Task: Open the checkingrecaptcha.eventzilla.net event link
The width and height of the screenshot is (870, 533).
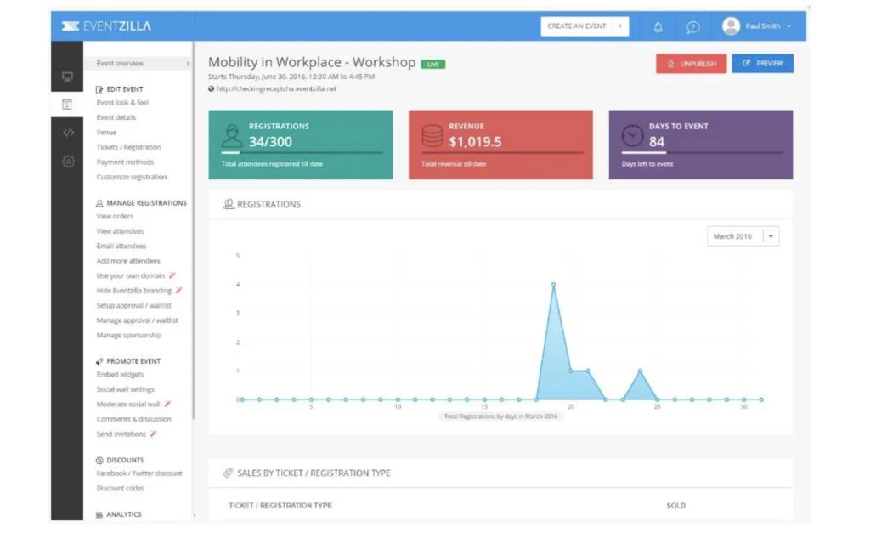Action: tap(276, 88)
